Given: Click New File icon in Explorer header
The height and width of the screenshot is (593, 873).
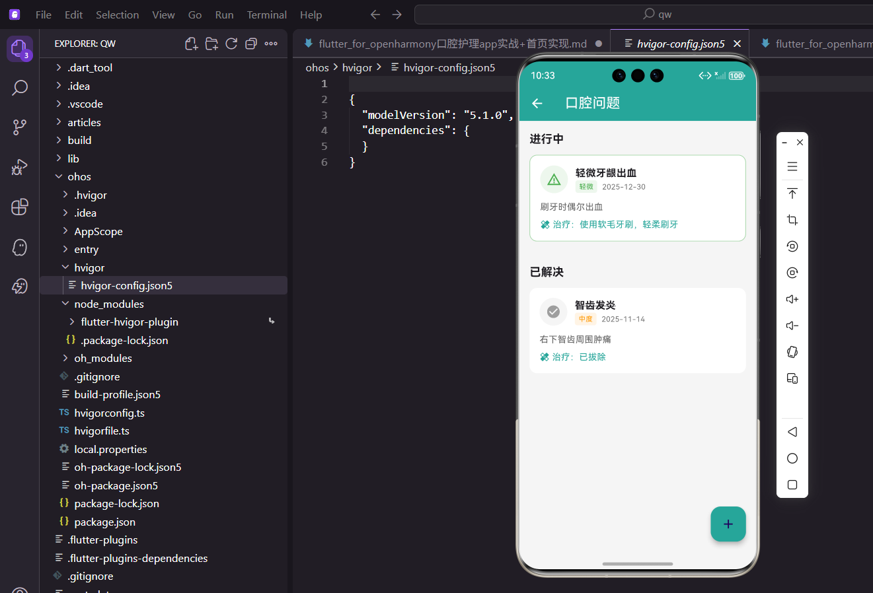Looking at the screenshot, I should point(192,44).
